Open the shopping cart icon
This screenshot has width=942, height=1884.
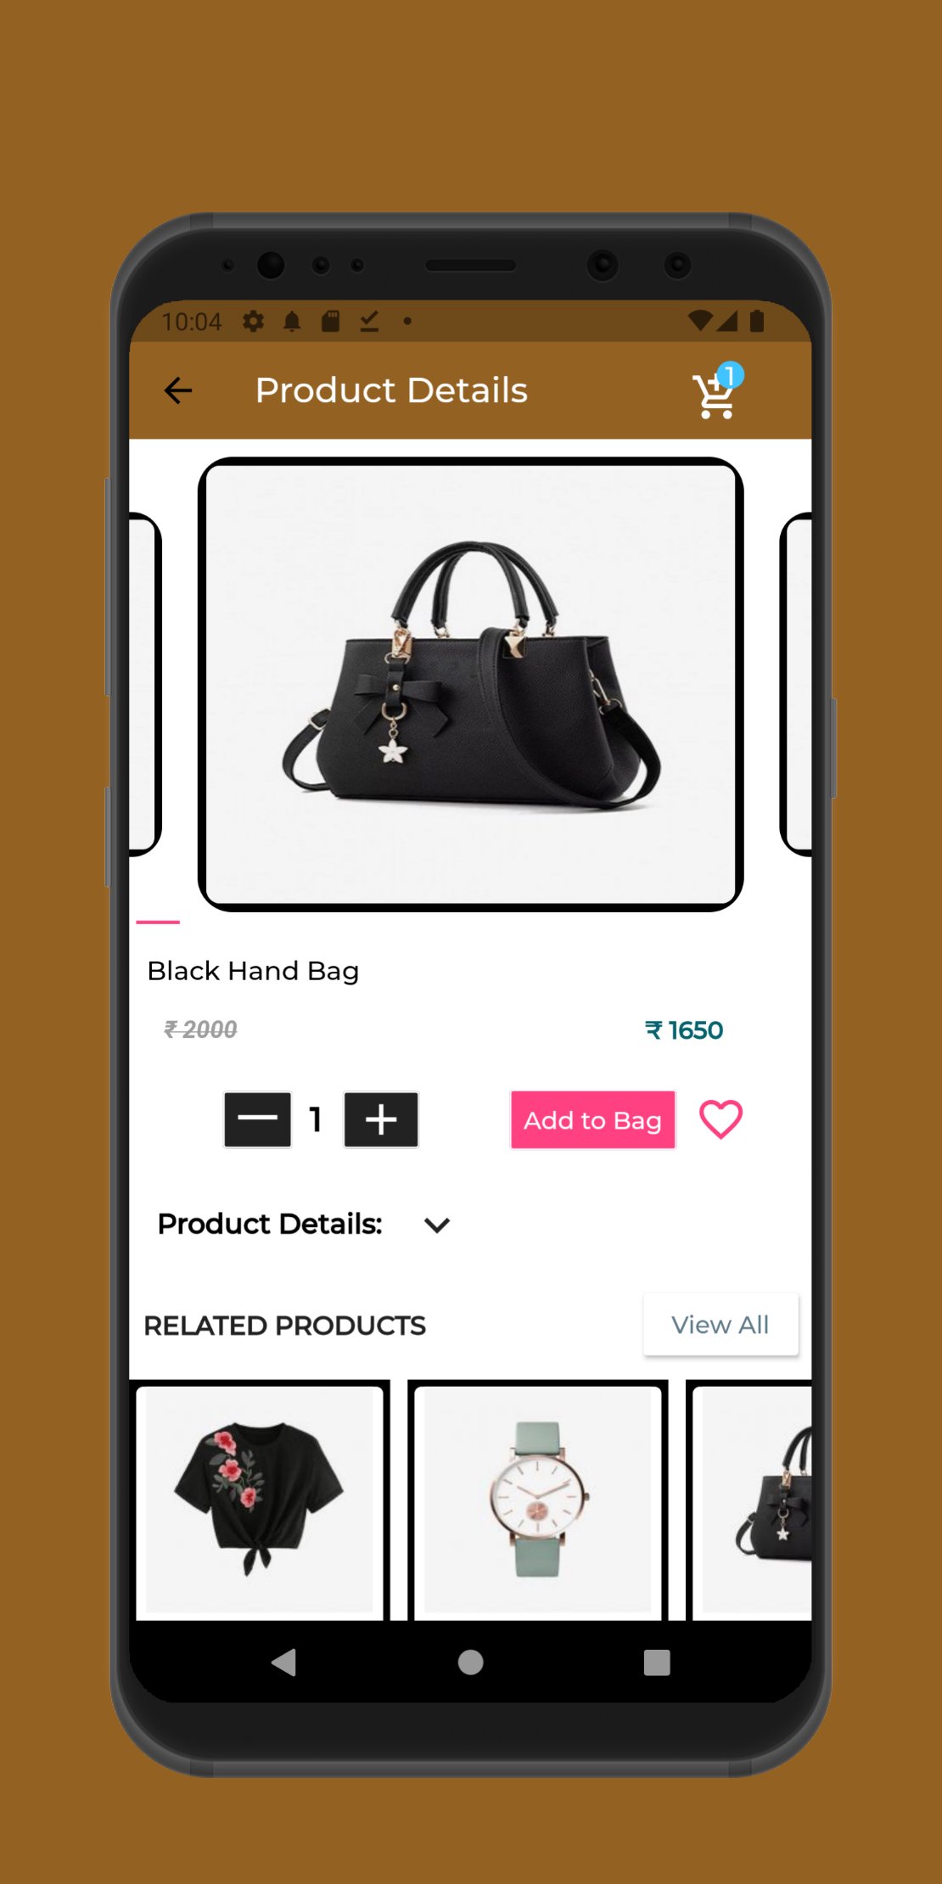coord(715,394)
